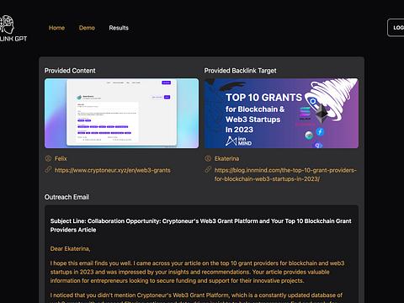
Task: Open the Results page
Action: pyautogui.click(x=119, y=28)
